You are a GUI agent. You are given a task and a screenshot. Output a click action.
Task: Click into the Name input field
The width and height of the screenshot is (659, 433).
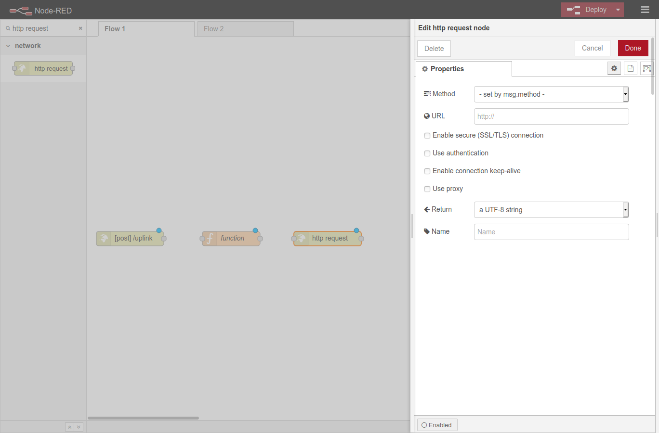(x=551, y=232)
